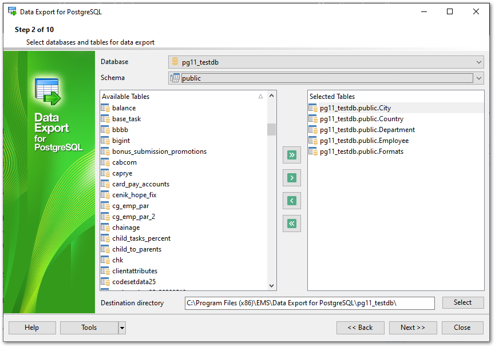Remove all tables from selected list

pos(292,224)
